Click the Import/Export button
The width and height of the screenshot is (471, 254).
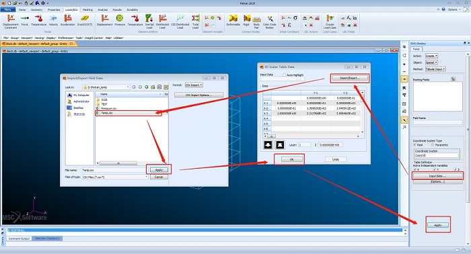click(x=350, y=78)
